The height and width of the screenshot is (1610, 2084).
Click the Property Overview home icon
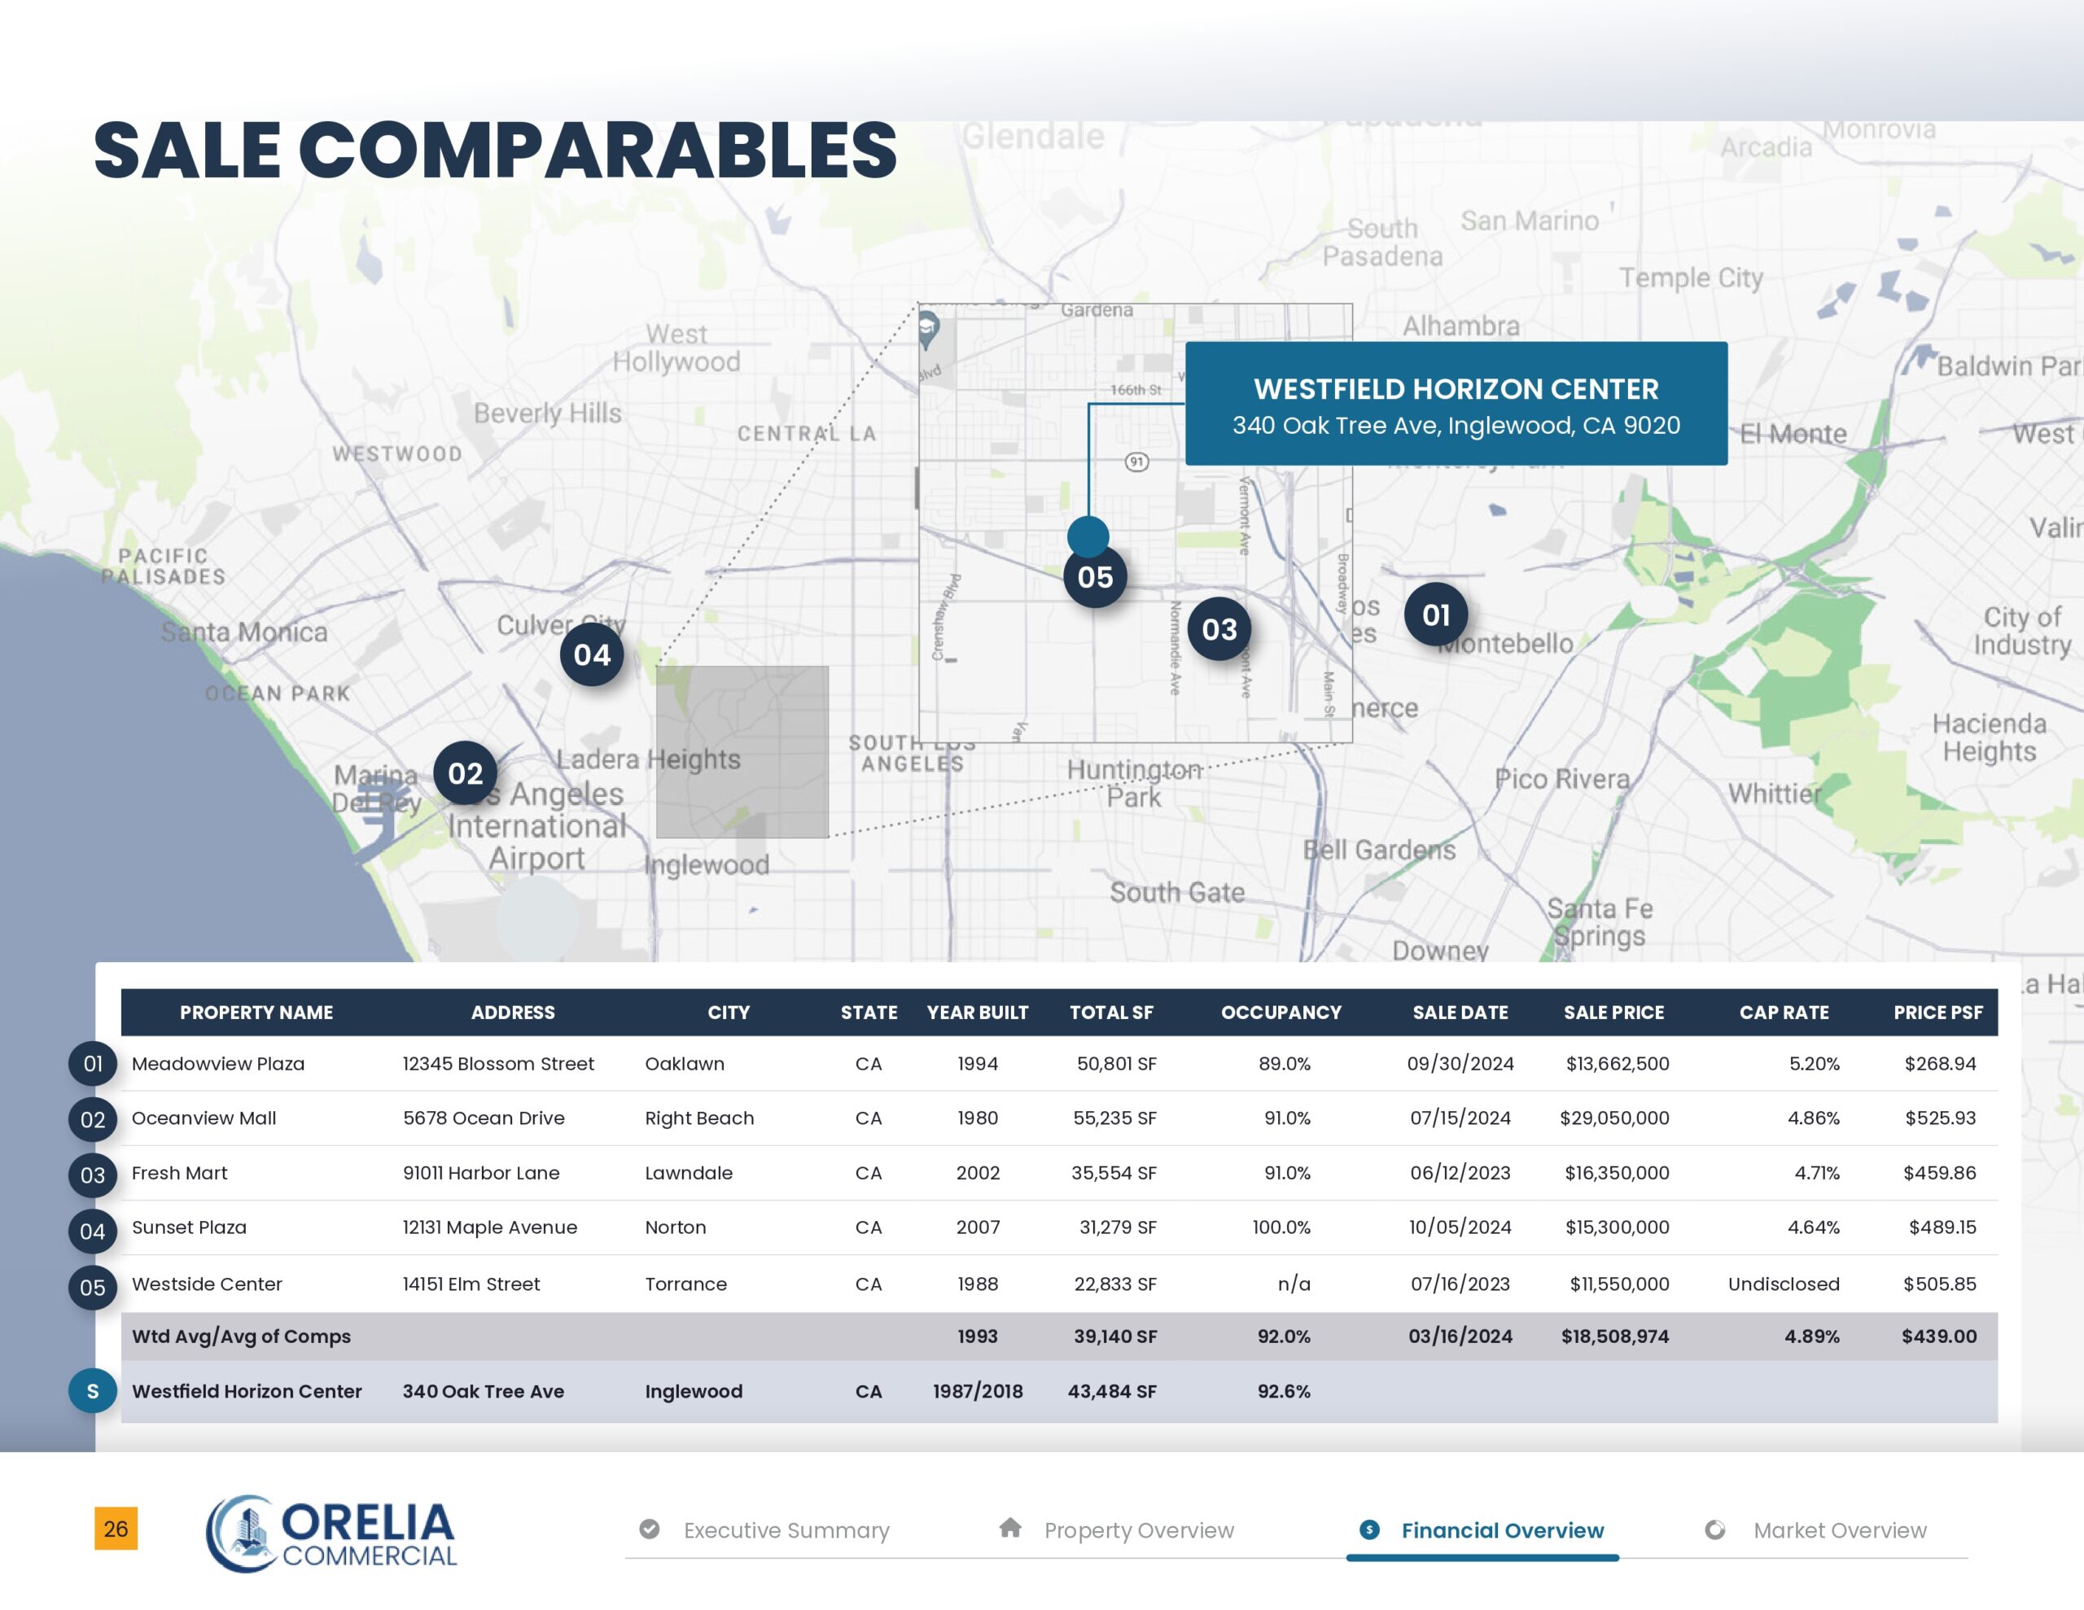(x=1009, y=1528)
